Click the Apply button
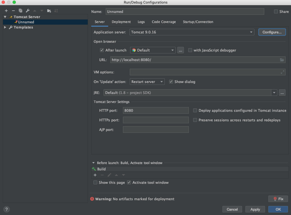291x215 pixels. (x=255, y=210)
